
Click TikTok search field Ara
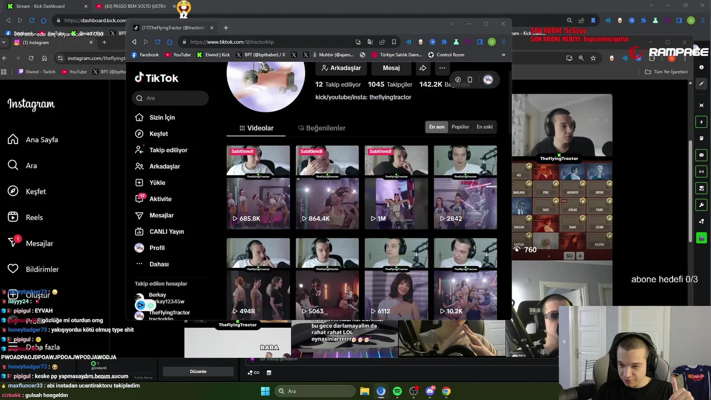[x=171, y=98]
